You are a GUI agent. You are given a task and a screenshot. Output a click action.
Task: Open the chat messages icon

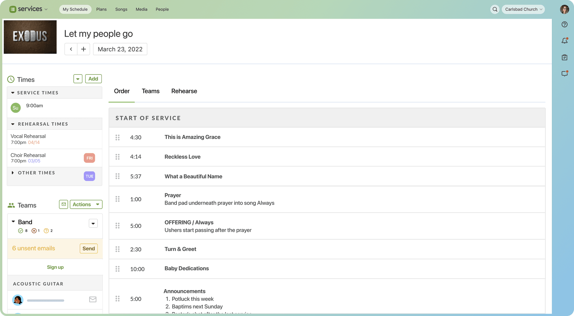coord(564,74)
